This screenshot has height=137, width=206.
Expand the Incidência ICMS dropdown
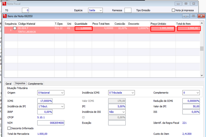pos(121,93)
